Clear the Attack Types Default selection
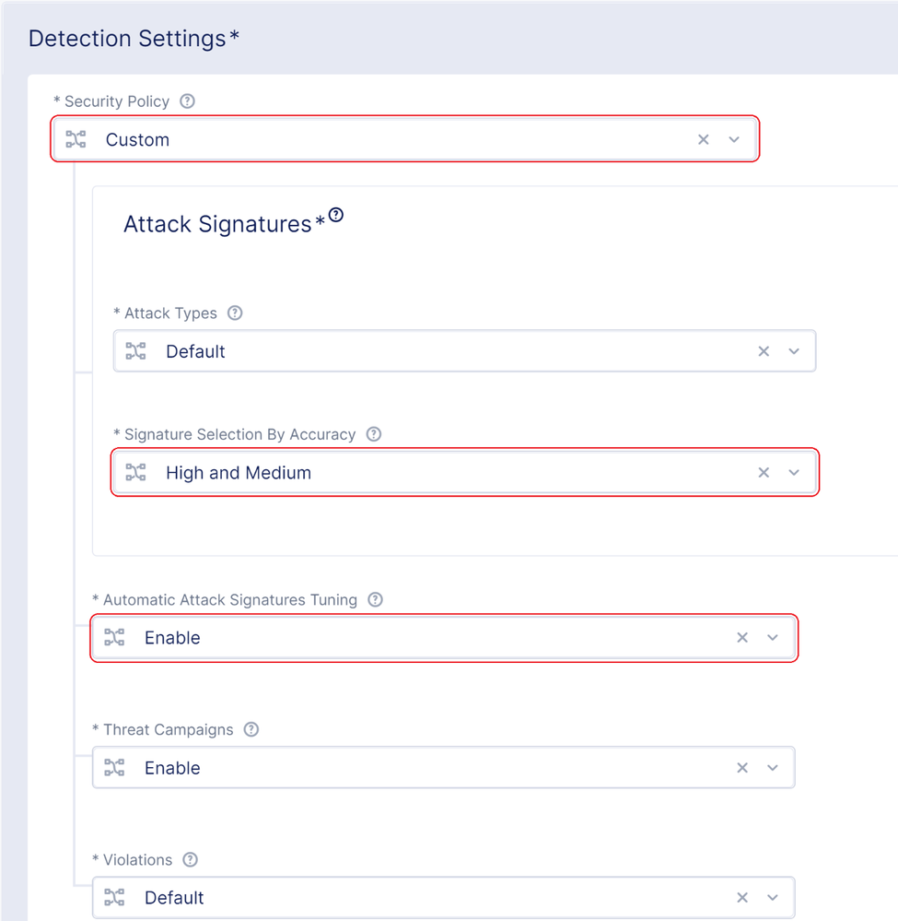Screen dimensions: 898x921 coord(764,351)
